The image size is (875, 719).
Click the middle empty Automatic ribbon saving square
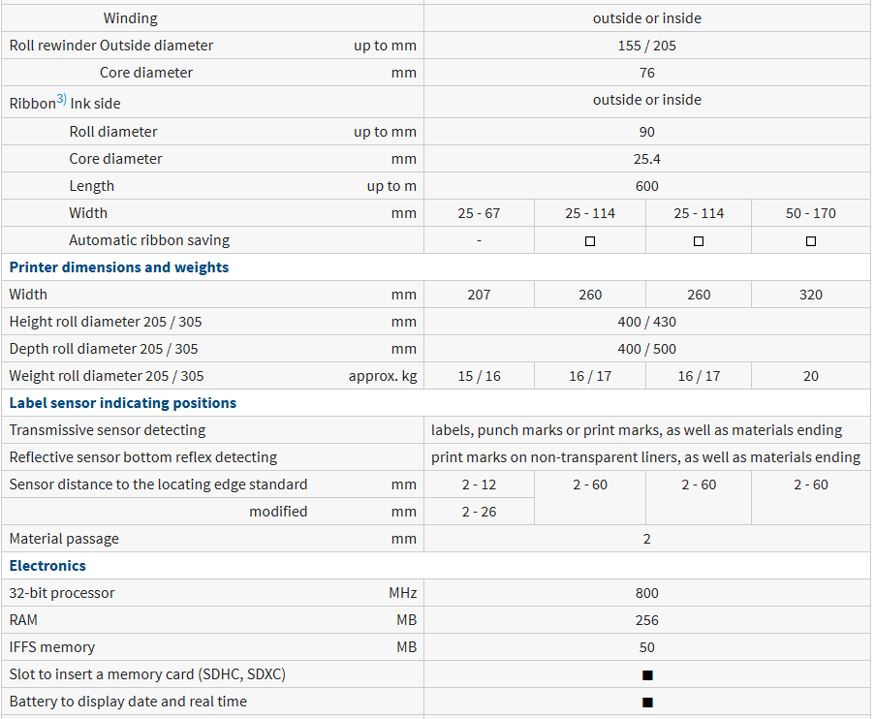click(x=699, y=241)
